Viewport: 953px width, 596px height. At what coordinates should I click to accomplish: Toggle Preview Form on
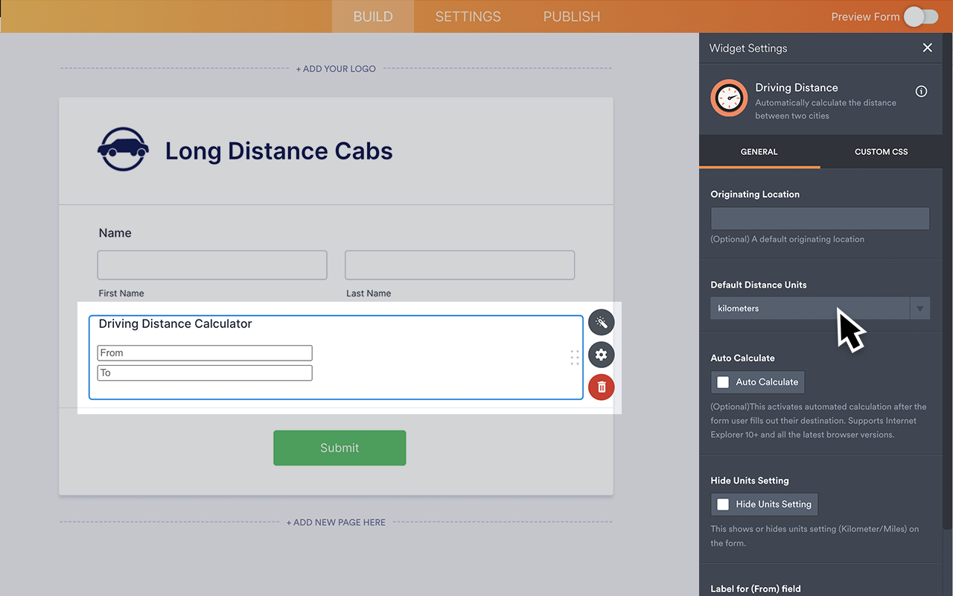pyautogui.click(x=920, y=16)
